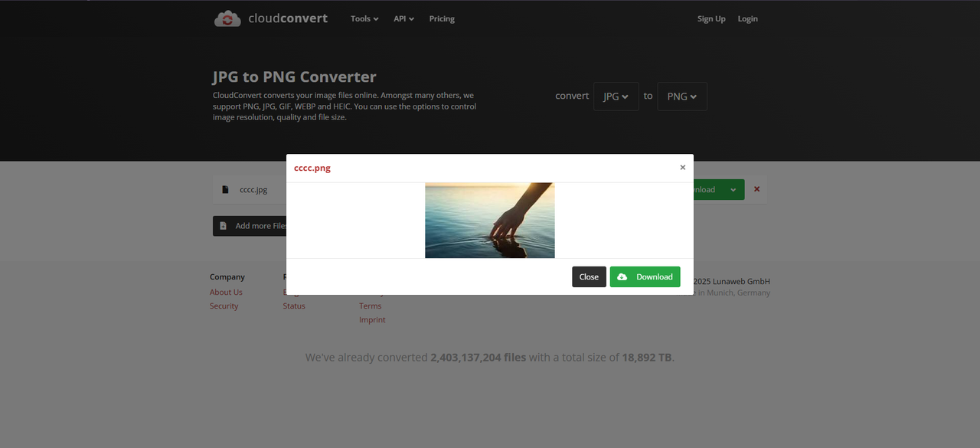Image resolution: width=980 pixels, height=448 pixels.
Task: Open the Status footer link
Action: tap(294, 306)
